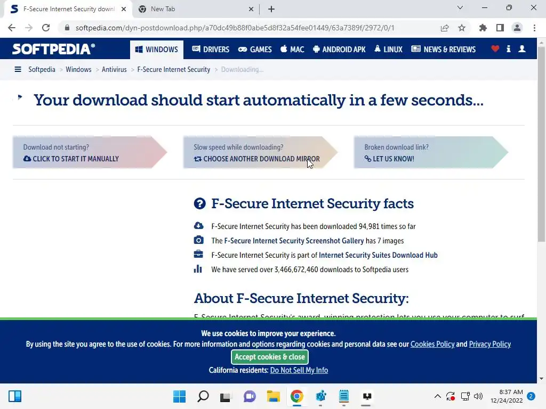Image resolution: width=546 pixels, height=409 pixels.
Task: Close the New Tab tab
Action: pos(251,9)
